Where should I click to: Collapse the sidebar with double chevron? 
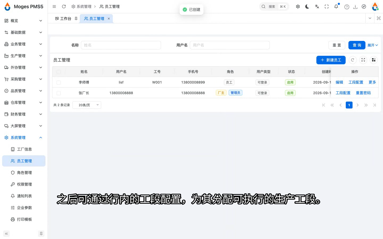pos(6,234)
